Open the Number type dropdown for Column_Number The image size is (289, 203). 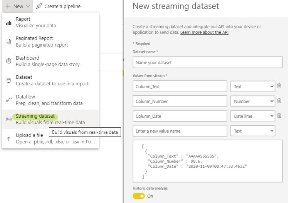coord(253,101)
